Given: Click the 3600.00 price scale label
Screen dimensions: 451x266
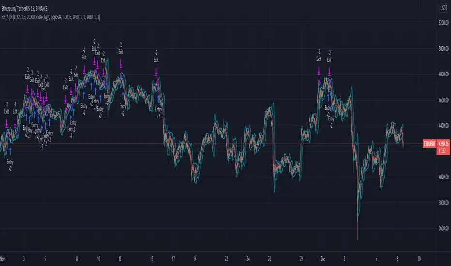Looking at the screenshot, I should (444, 228).
